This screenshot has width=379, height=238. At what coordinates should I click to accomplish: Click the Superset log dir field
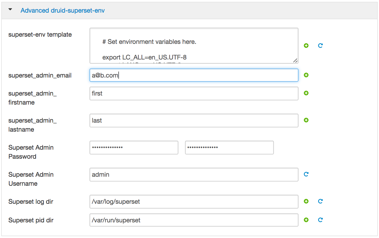[x=194, y=202]
